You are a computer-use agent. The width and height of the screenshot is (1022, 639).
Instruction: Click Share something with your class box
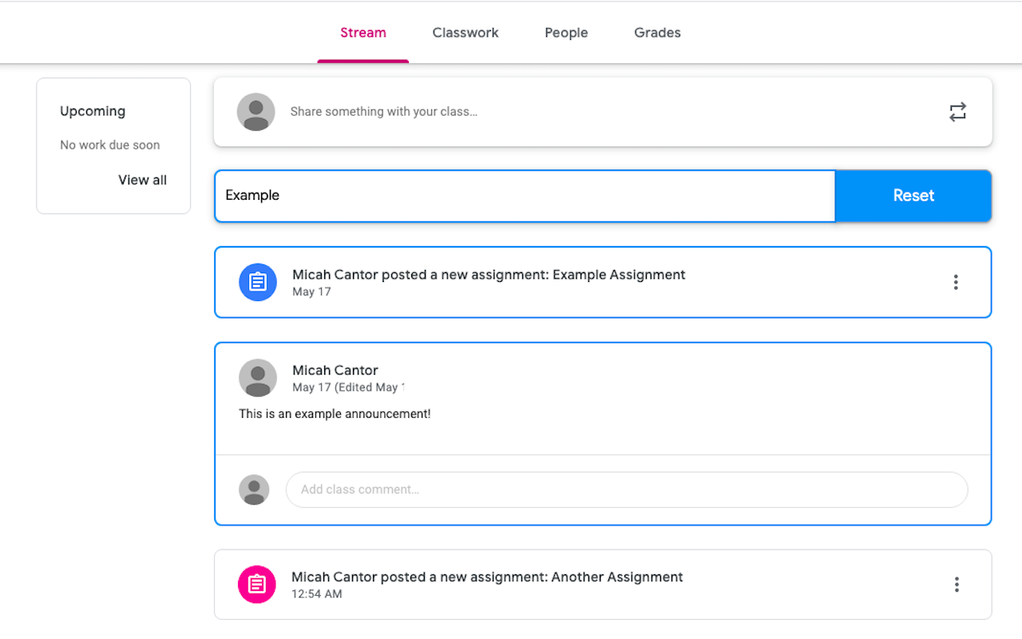click(603, 112)
